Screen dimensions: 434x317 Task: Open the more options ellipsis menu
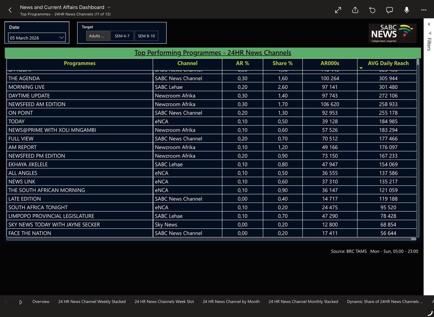click(424, 10)
